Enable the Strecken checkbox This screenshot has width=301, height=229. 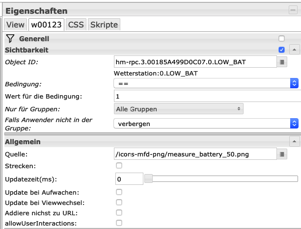pyautogui.click(x=119, y=166)
